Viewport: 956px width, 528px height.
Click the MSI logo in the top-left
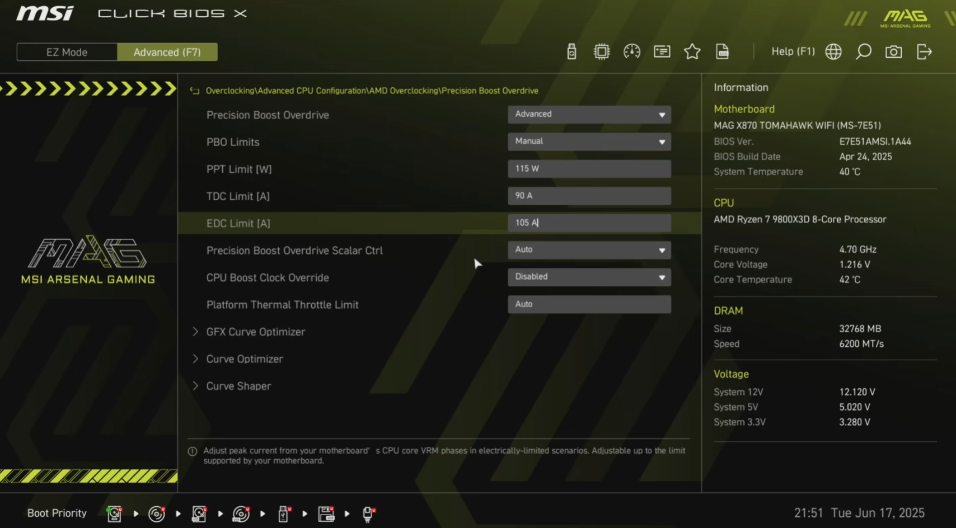[45, 13]
